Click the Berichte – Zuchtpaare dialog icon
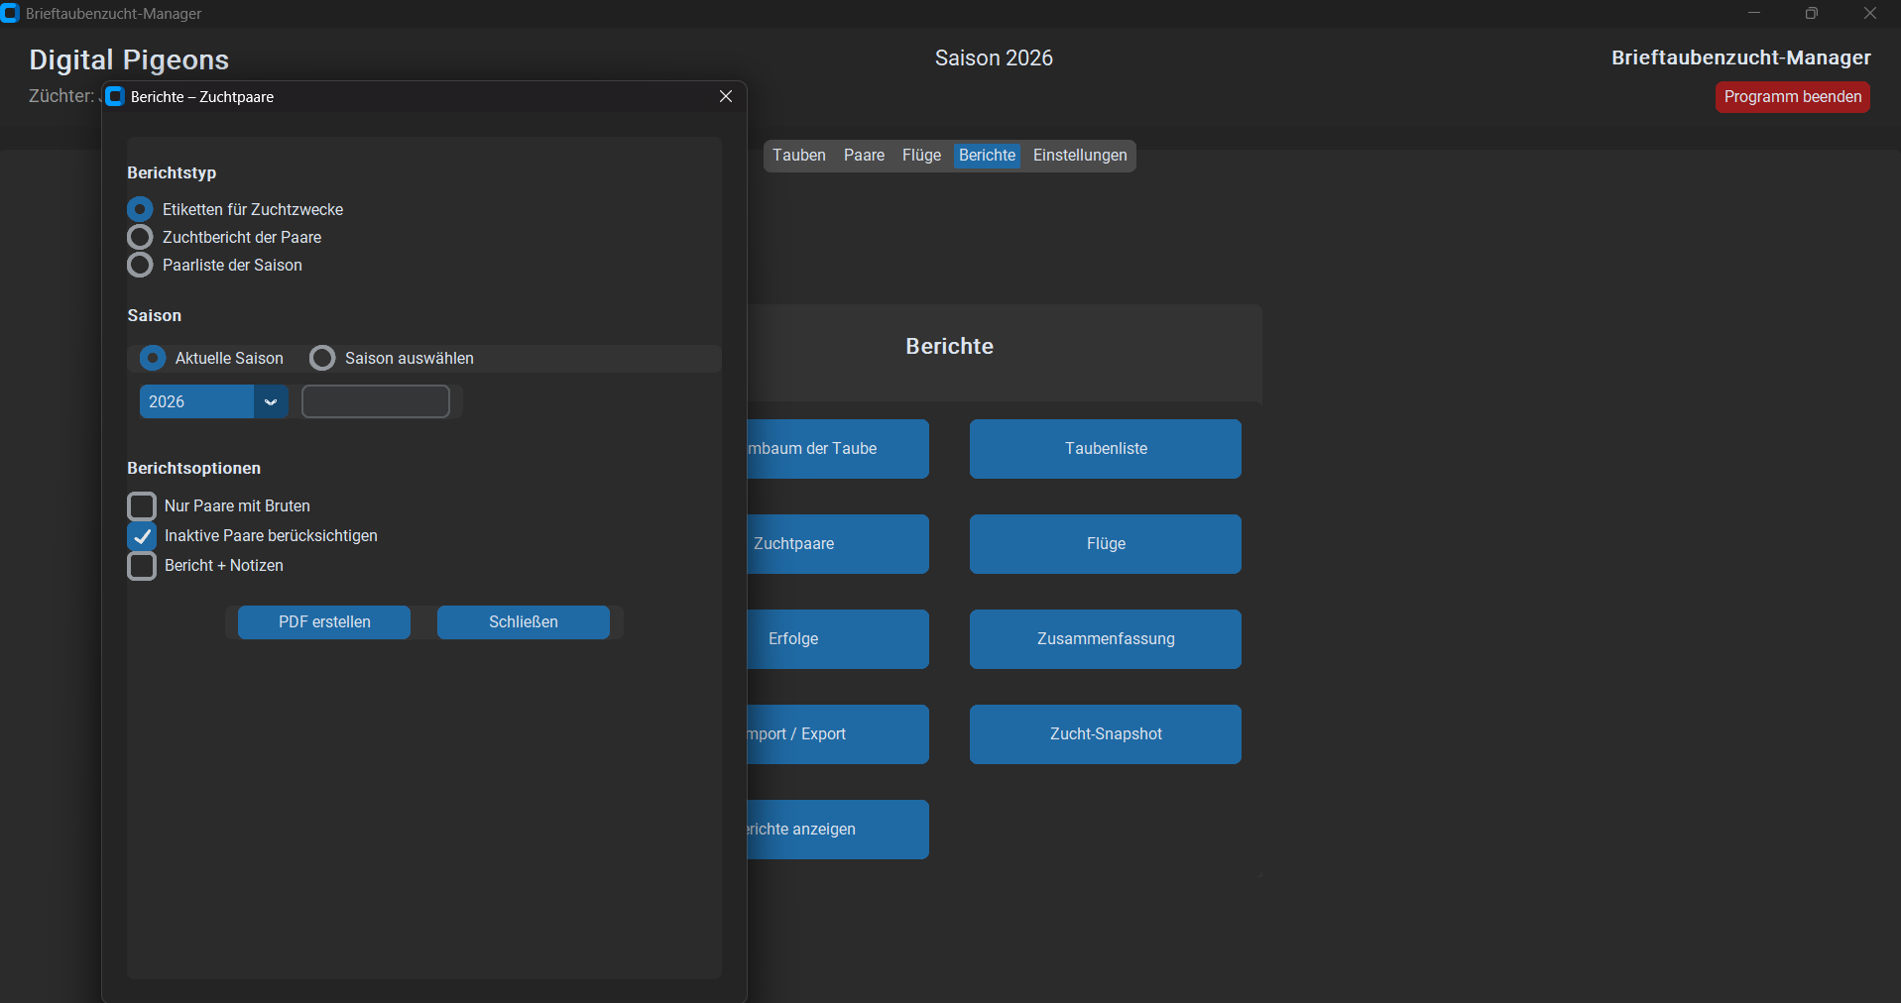The height and width of the screenshot is (1003, 1901). [x=115, y=96]
